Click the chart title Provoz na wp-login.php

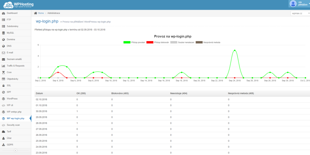click(x=173, y=36)
